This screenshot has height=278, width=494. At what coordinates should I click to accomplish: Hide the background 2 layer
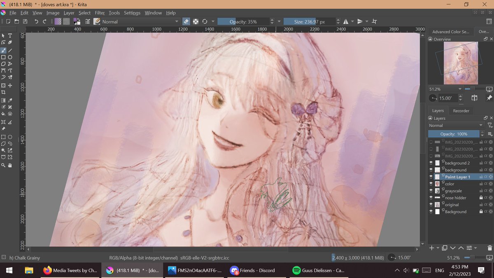point(431,163)
